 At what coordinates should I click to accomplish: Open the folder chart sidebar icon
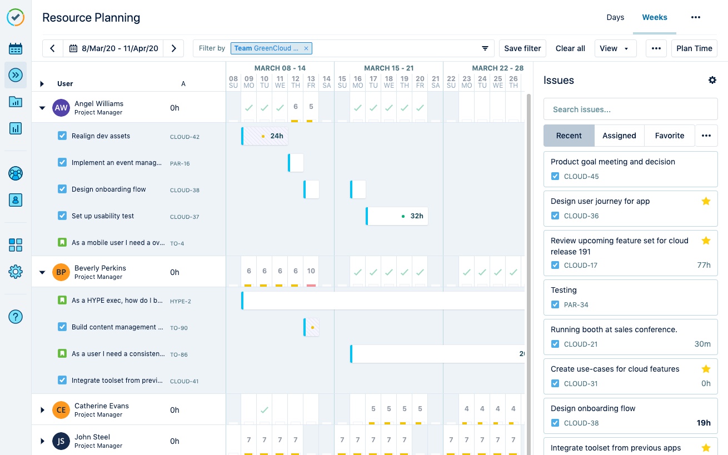coord(16,102)
